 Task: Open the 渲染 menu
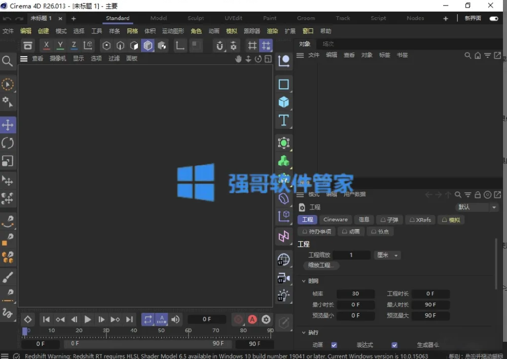click(x=272, y=31)
